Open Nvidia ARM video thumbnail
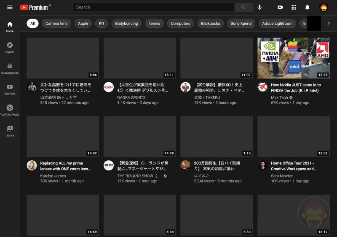This screenshot has width=337, height=237. click(294, 58)
